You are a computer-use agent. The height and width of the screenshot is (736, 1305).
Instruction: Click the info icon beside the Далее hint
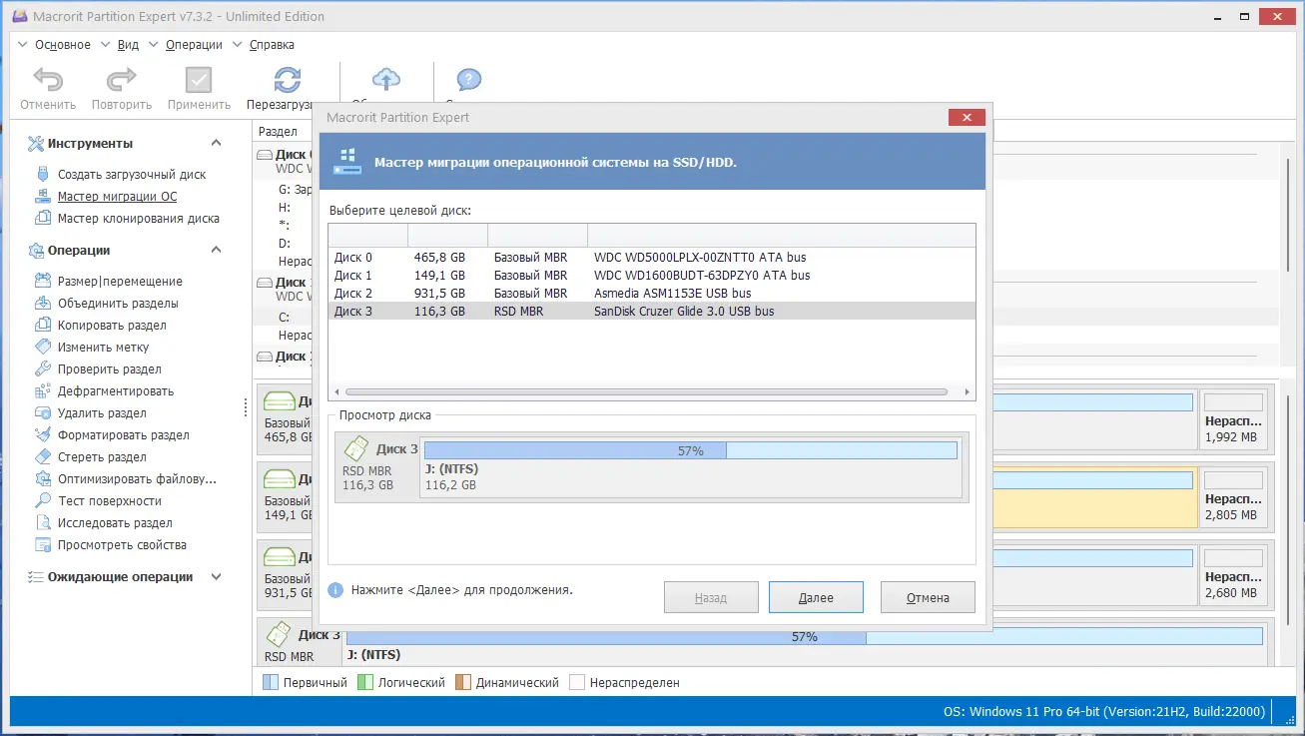click(335, 590)
